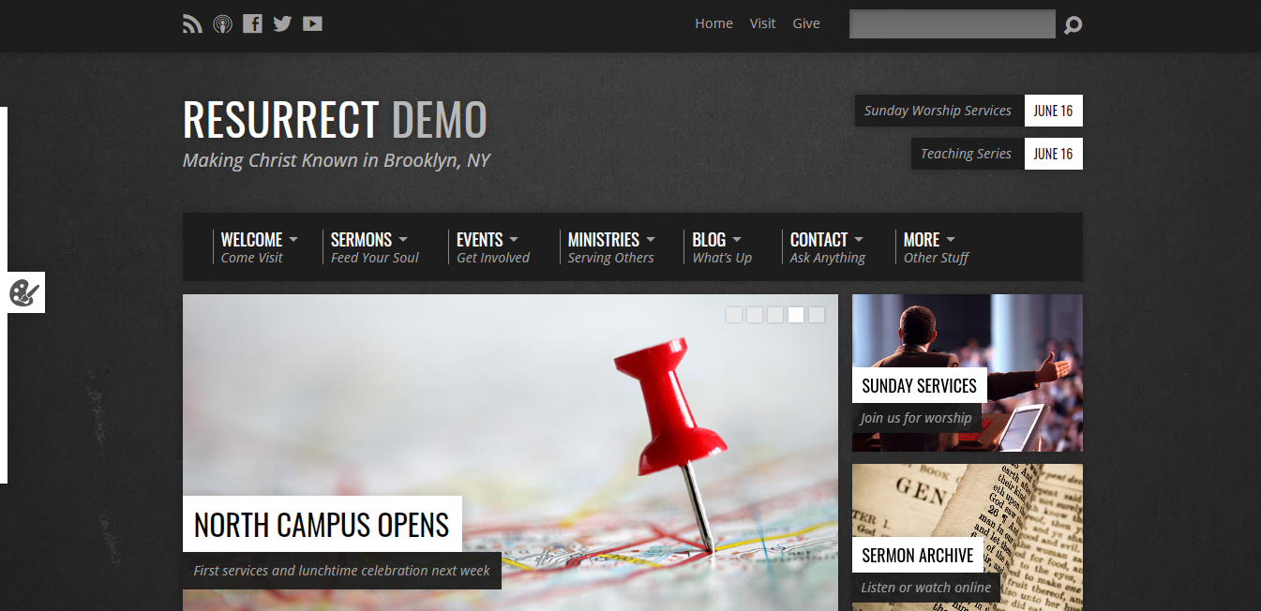The image size is (1261, 611).
Task: Switch to the second slide indicator
Action: pos(755,315)
